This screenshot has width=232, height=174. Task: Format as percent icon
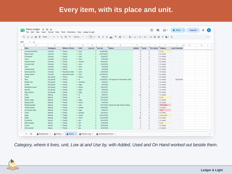click(x=58, y=37)
